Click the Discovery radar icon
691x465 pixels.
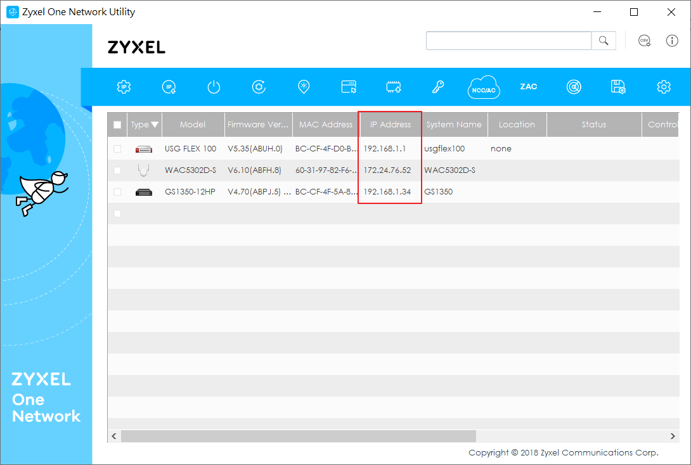[574, 87]
